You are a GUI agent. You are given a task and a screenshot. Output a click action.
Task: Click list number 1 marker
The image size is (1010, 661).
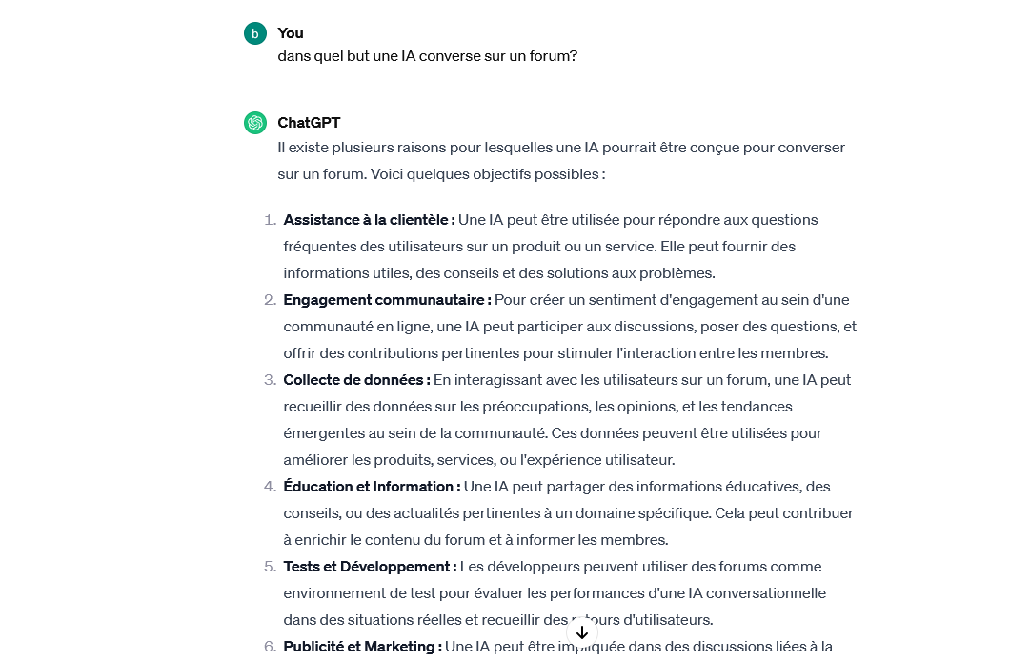270,220
